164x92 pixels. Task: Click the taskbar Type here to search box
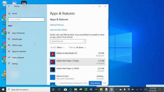[x=28, y=89]
